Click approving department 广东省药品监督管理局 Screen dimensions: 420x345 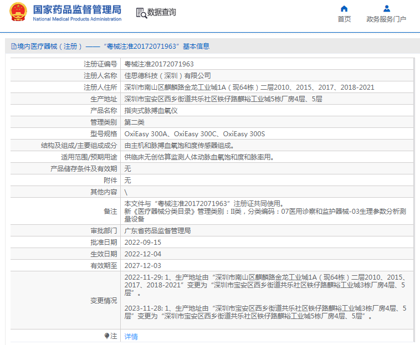coord(157,231)
